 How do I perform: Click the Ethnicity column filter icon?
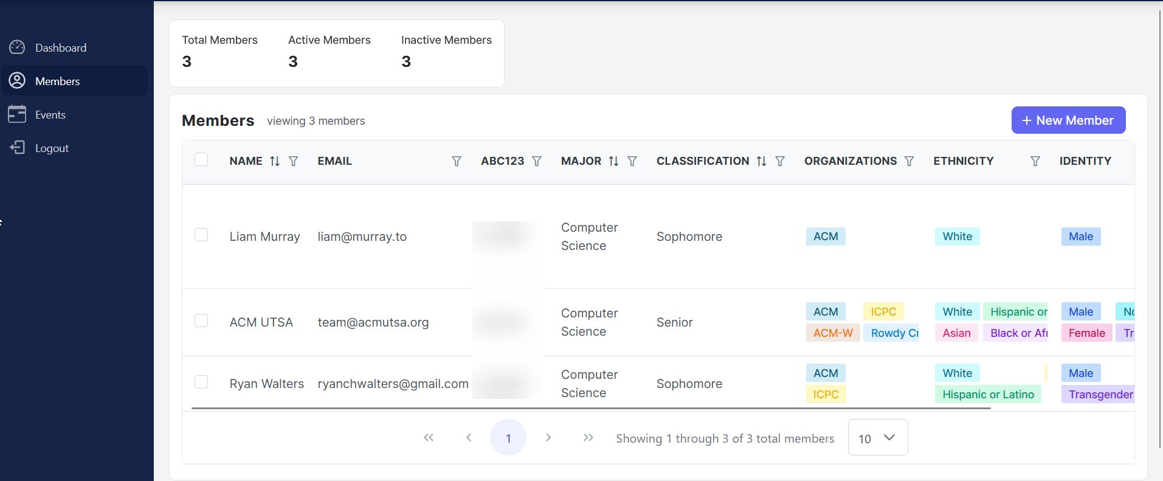(1035, 161)
